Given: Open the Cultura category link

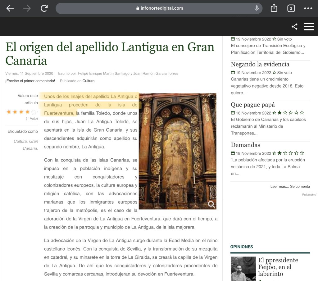Looking at the screenshot, I should coord(89,81).
